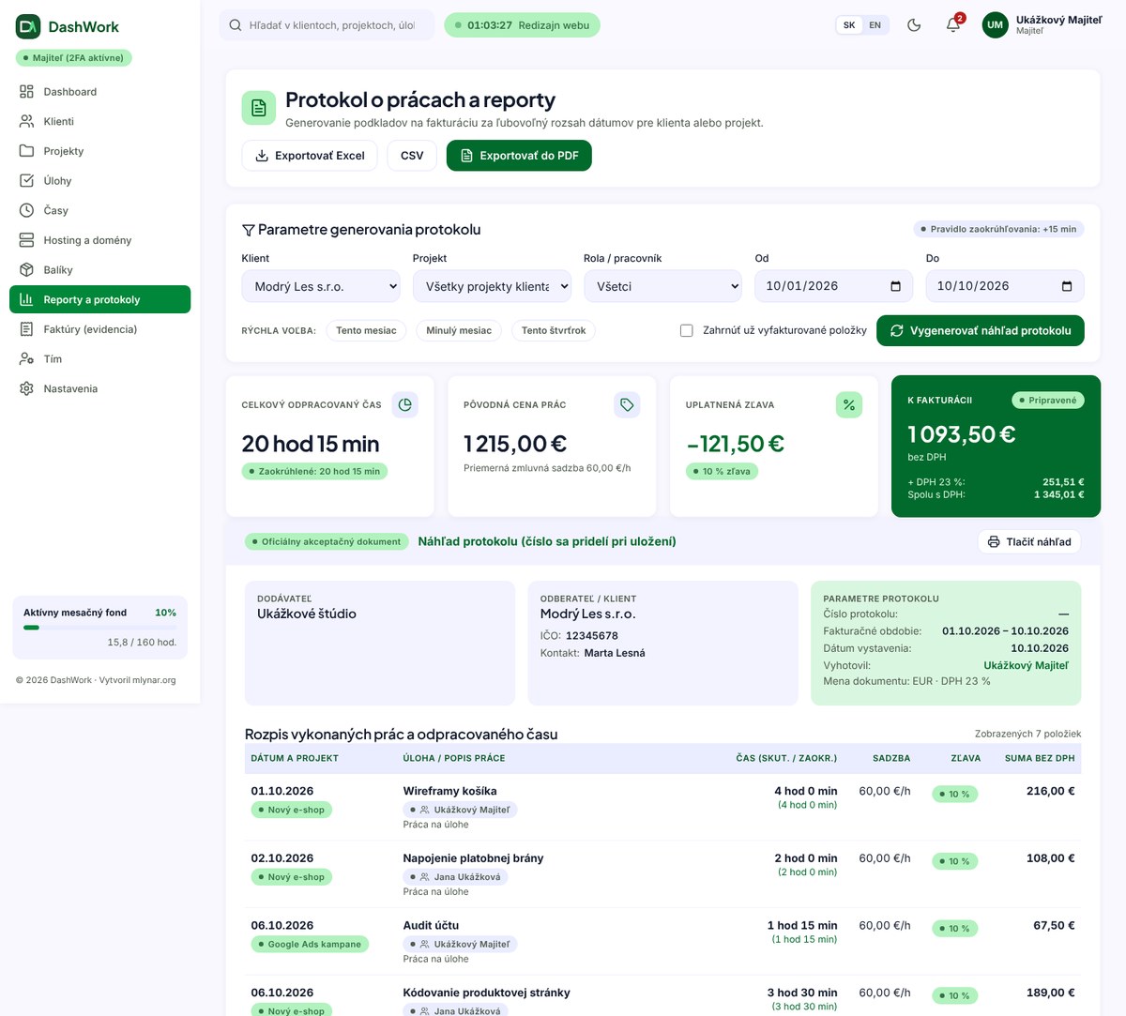Click the Pripravené status badge
1126x1016 pixels.
1048,400
